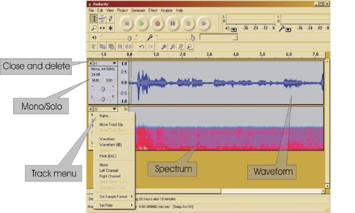Open the output meter dropdown arrow

[x=234, y=30]
